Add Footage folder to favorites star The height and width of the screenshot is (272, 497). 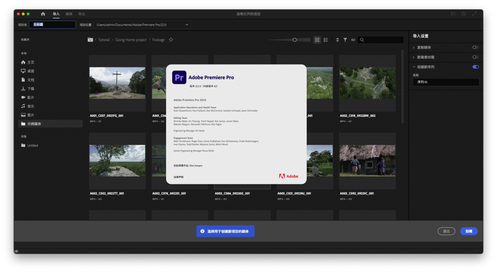[x=171, y=40]
